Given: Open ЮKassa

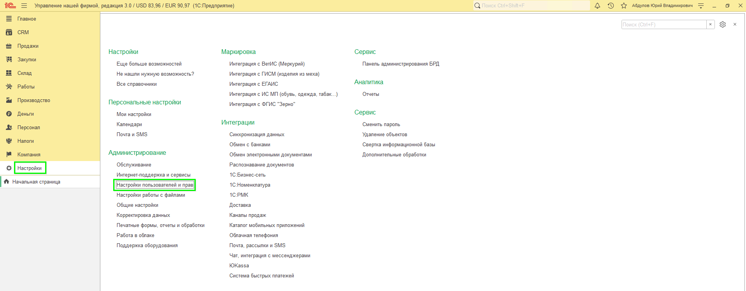Looking at the screenshot, I should pos(239,265).
